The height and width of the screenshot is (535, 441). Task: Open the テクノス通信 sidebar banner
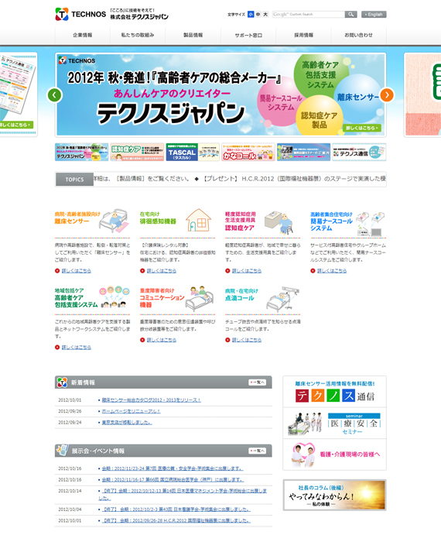point(334,392)
